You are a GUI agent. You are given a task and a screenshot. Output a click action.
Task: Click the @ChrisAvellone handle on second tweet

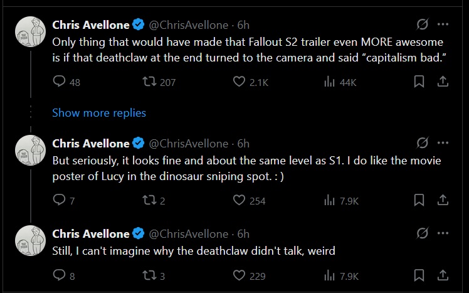coord(188,144)
